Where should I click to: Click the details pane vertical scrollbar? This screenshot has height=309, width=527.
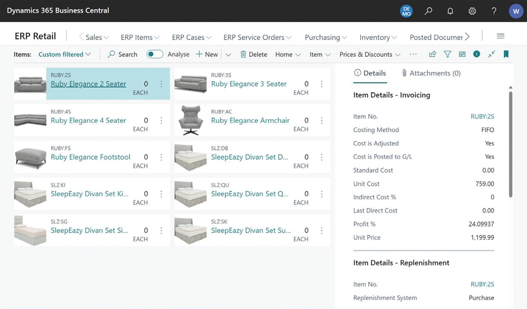click(x=511, y=145)
